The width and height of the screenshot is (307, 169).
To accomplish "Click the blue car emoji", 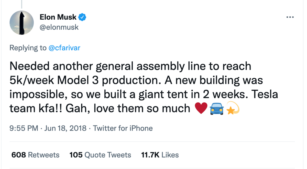I will click(x=217, y=109).
